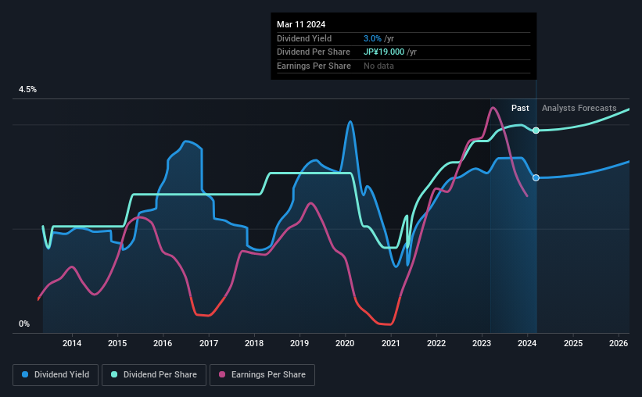Click the 2025 x-axis label

point(573,343)
